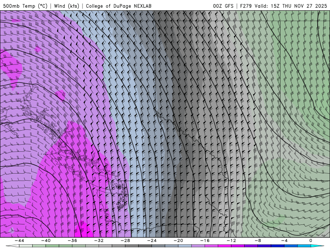Click the -12 color scale label
The image size is (330, 248).
(231, 241)
